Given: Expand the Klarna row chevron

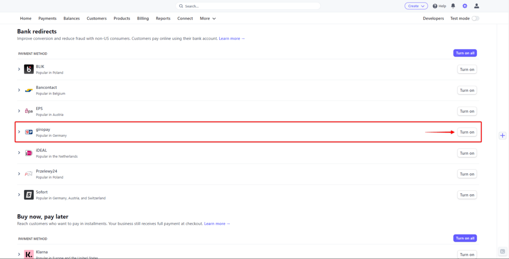Looking at the screenshot, I should 19,254.
